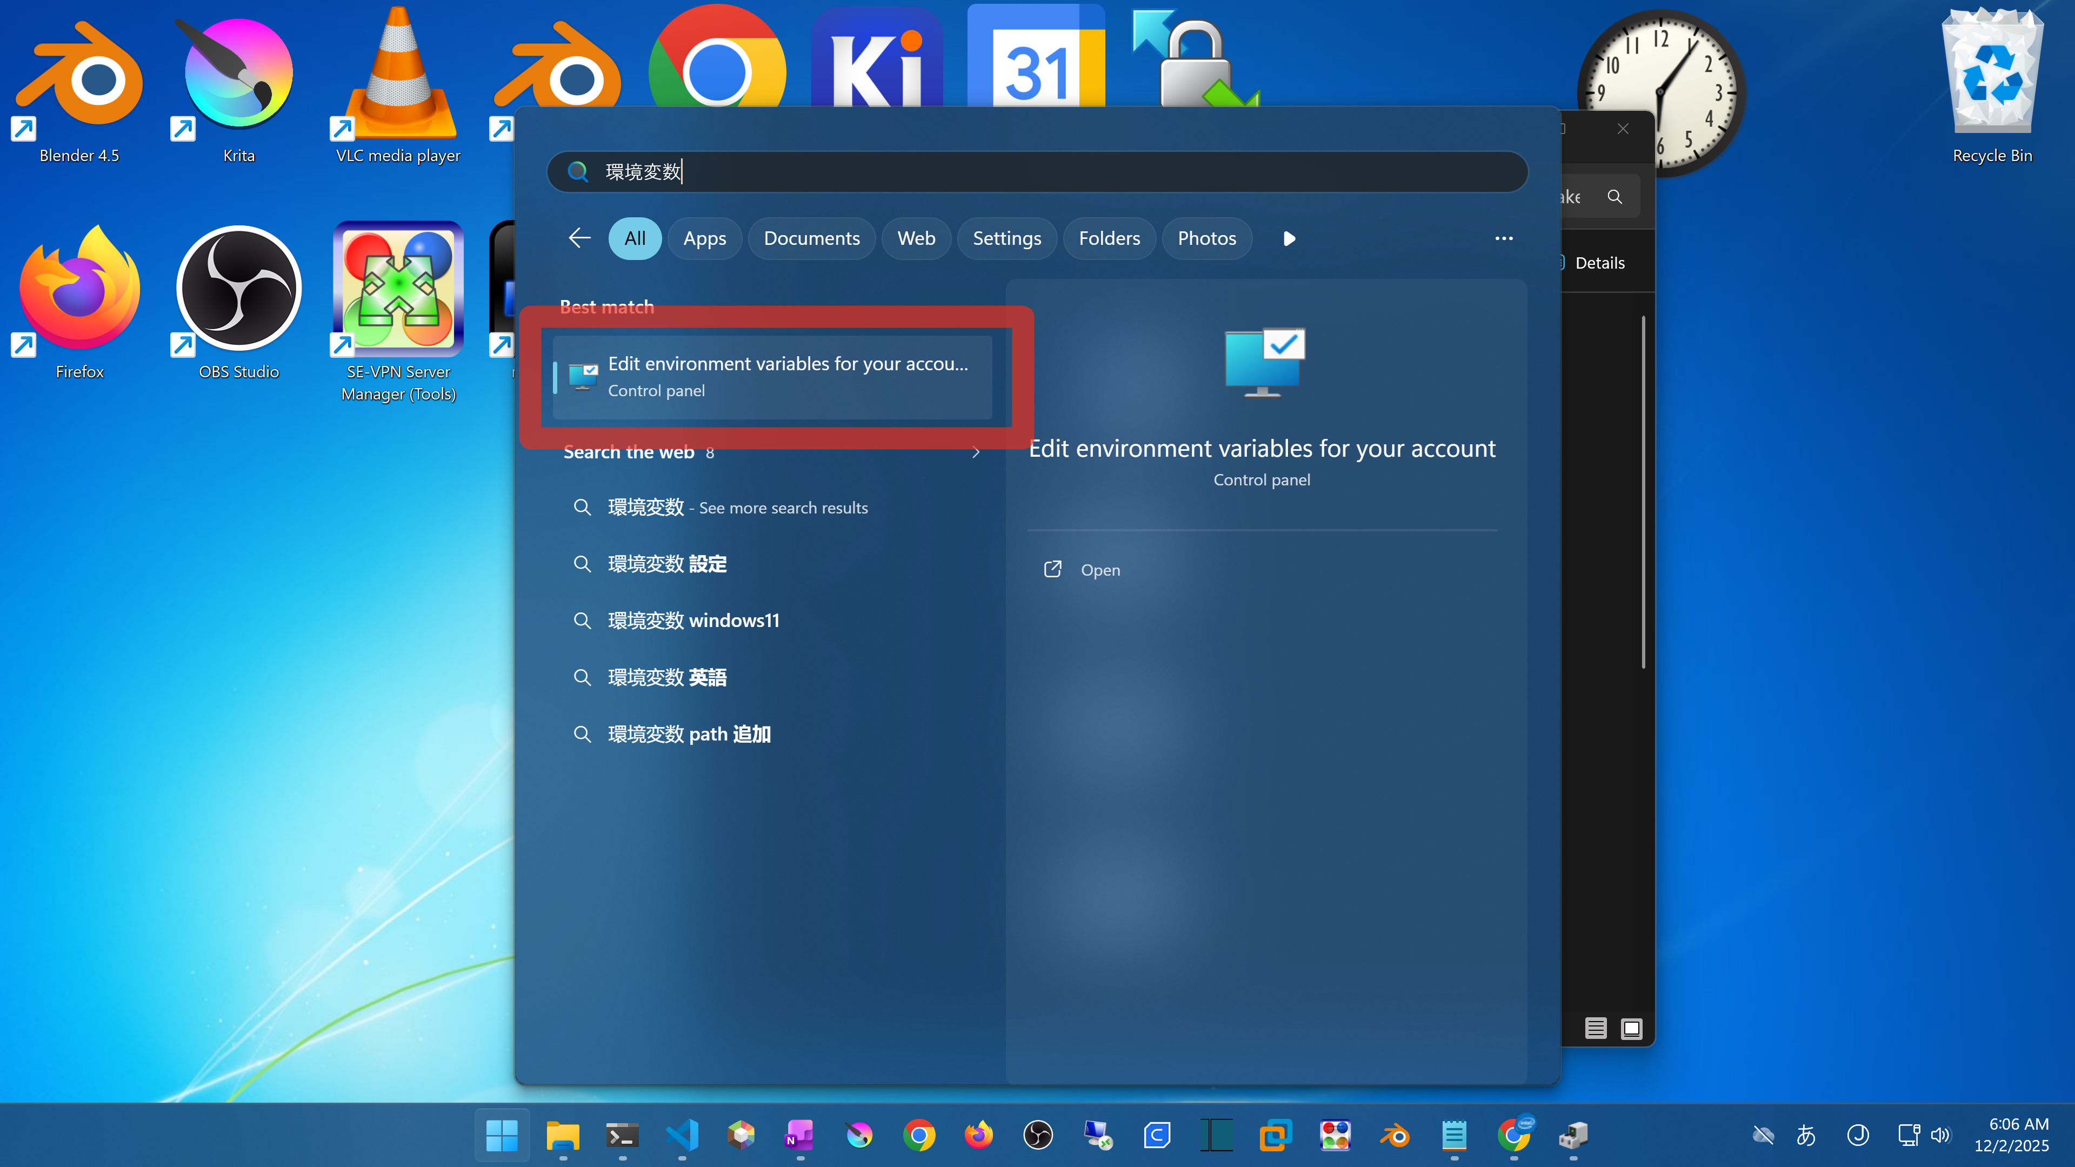Click Open in the preview pane
Viewport: 2075px width, 1167px height.
[x=1099, y=570]
